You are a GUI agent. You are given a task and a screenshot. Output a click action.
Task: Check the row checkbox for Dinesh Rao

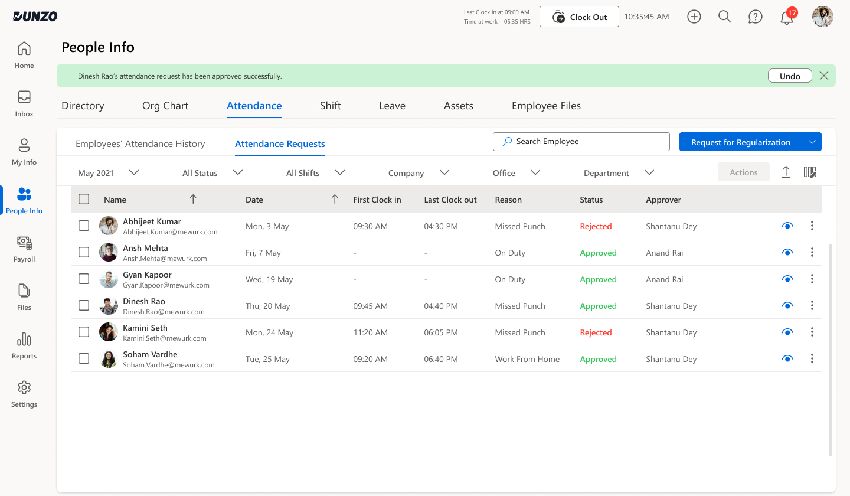[x=83, y=305]
